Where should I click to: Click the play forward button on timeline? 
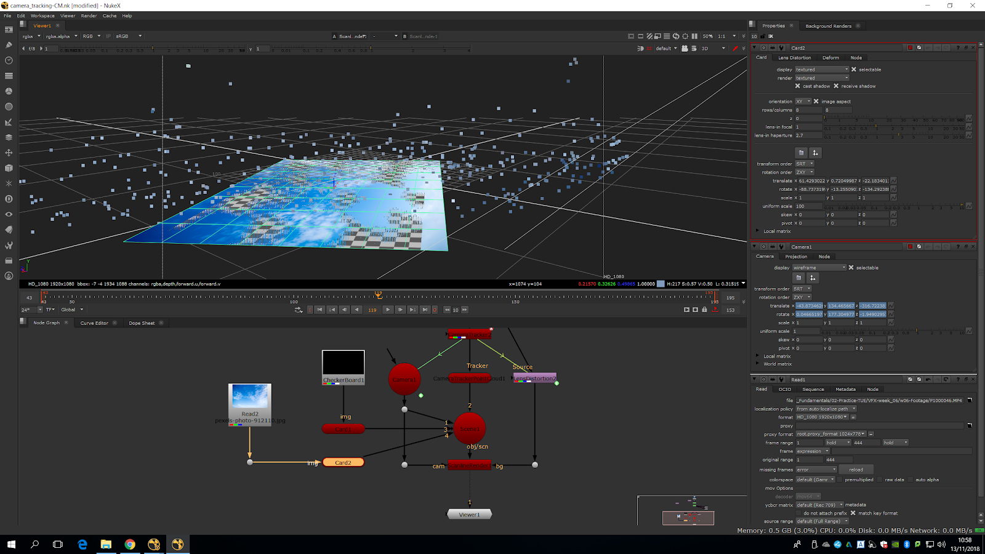coord(388,310)
